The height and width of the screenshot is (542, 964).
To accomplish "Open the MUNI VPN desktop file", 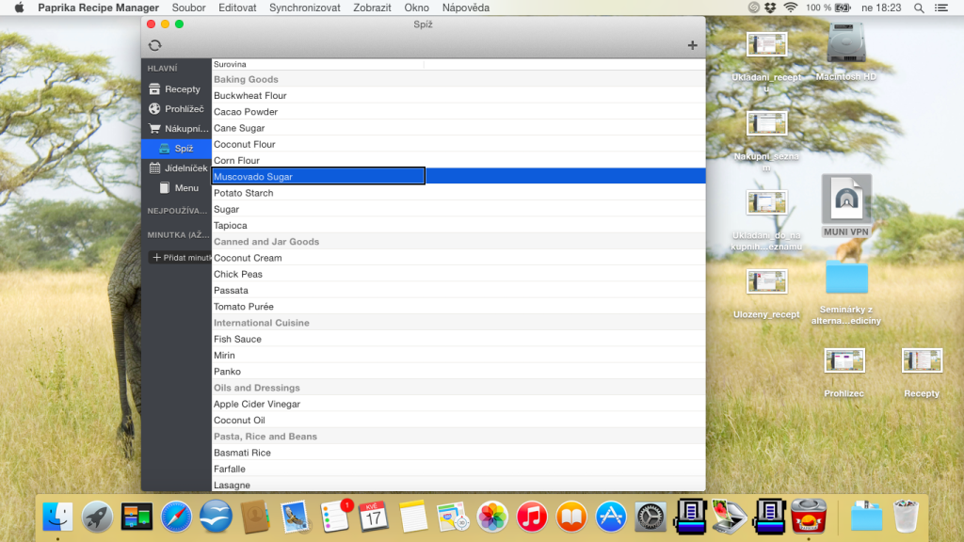I will (846, 206).
